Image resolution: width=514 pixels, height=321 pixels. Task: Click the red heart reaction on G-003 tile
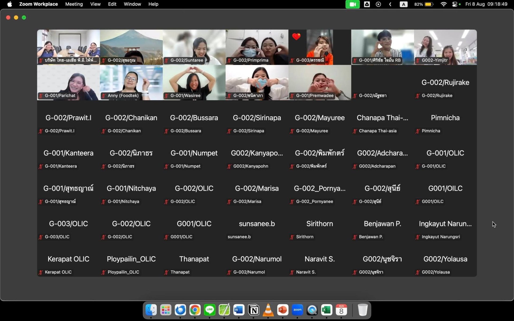296,36
